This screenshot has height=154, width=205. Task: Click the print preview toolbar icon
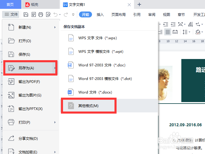click(x=48, y=14)
